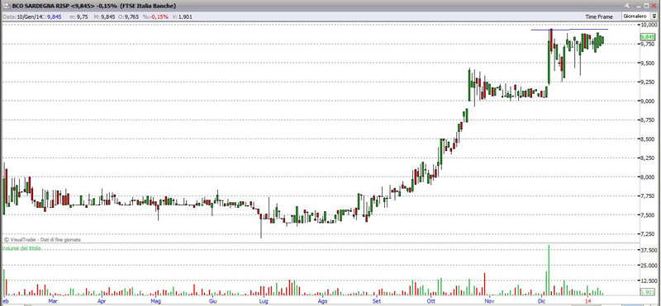Click the Mag month label on time axis
The image size is (661, 306).
[155, 301]
